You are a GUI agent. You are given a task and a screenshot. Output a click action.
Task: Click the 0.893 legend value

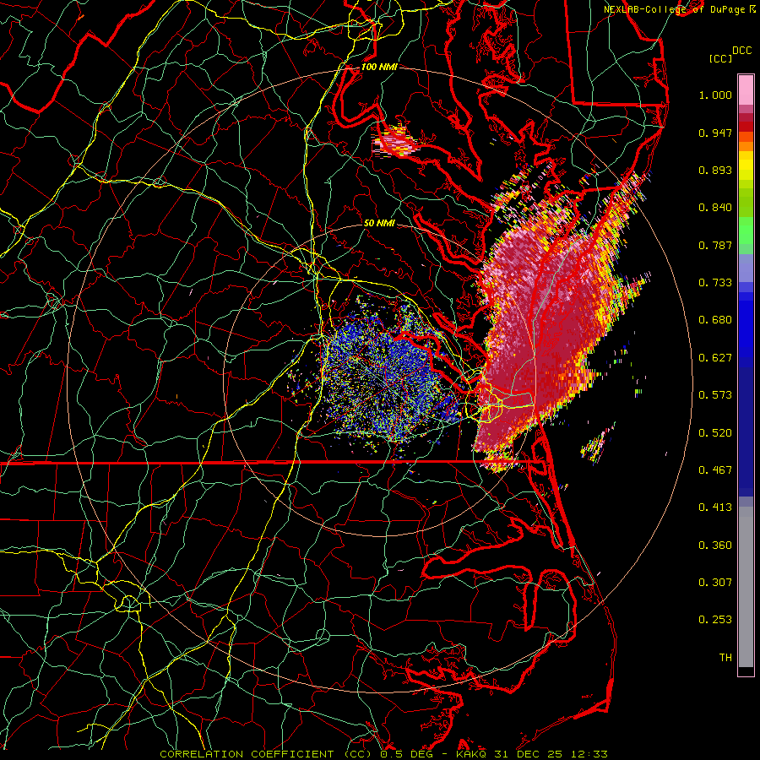point(715,170)
